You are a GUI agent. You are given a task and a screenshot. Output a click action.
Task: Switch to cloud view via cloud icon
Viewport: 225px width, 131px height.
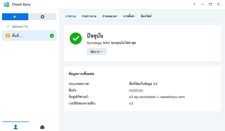tap(42, 127)
